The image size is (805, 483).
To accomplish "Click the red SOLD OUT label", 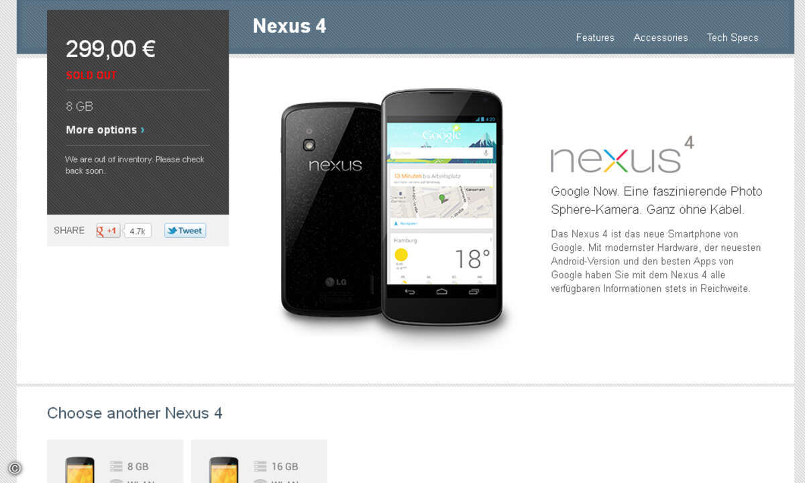I will [x=91, y=75].
